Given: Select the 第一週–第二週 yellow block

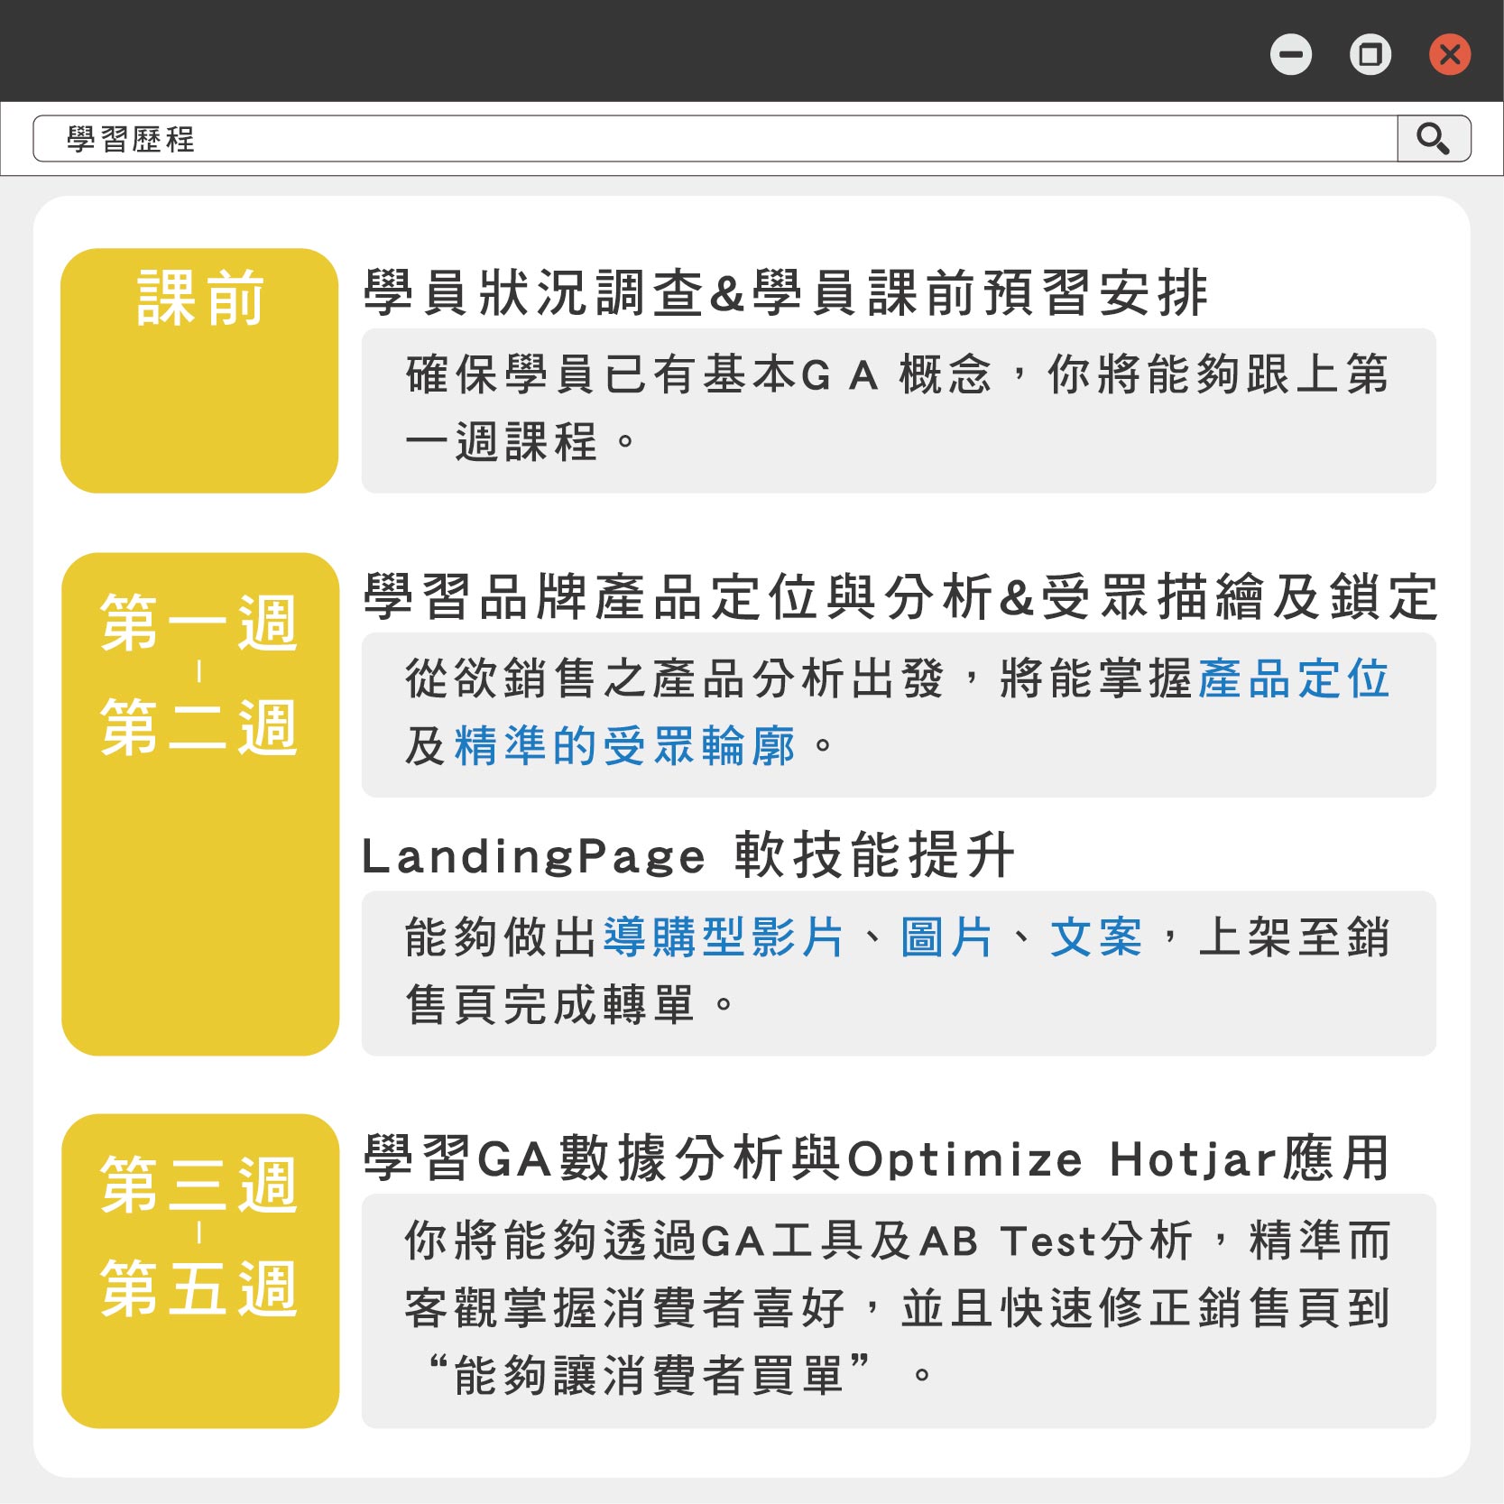Looking at the screenshot, I should point(199,803).
